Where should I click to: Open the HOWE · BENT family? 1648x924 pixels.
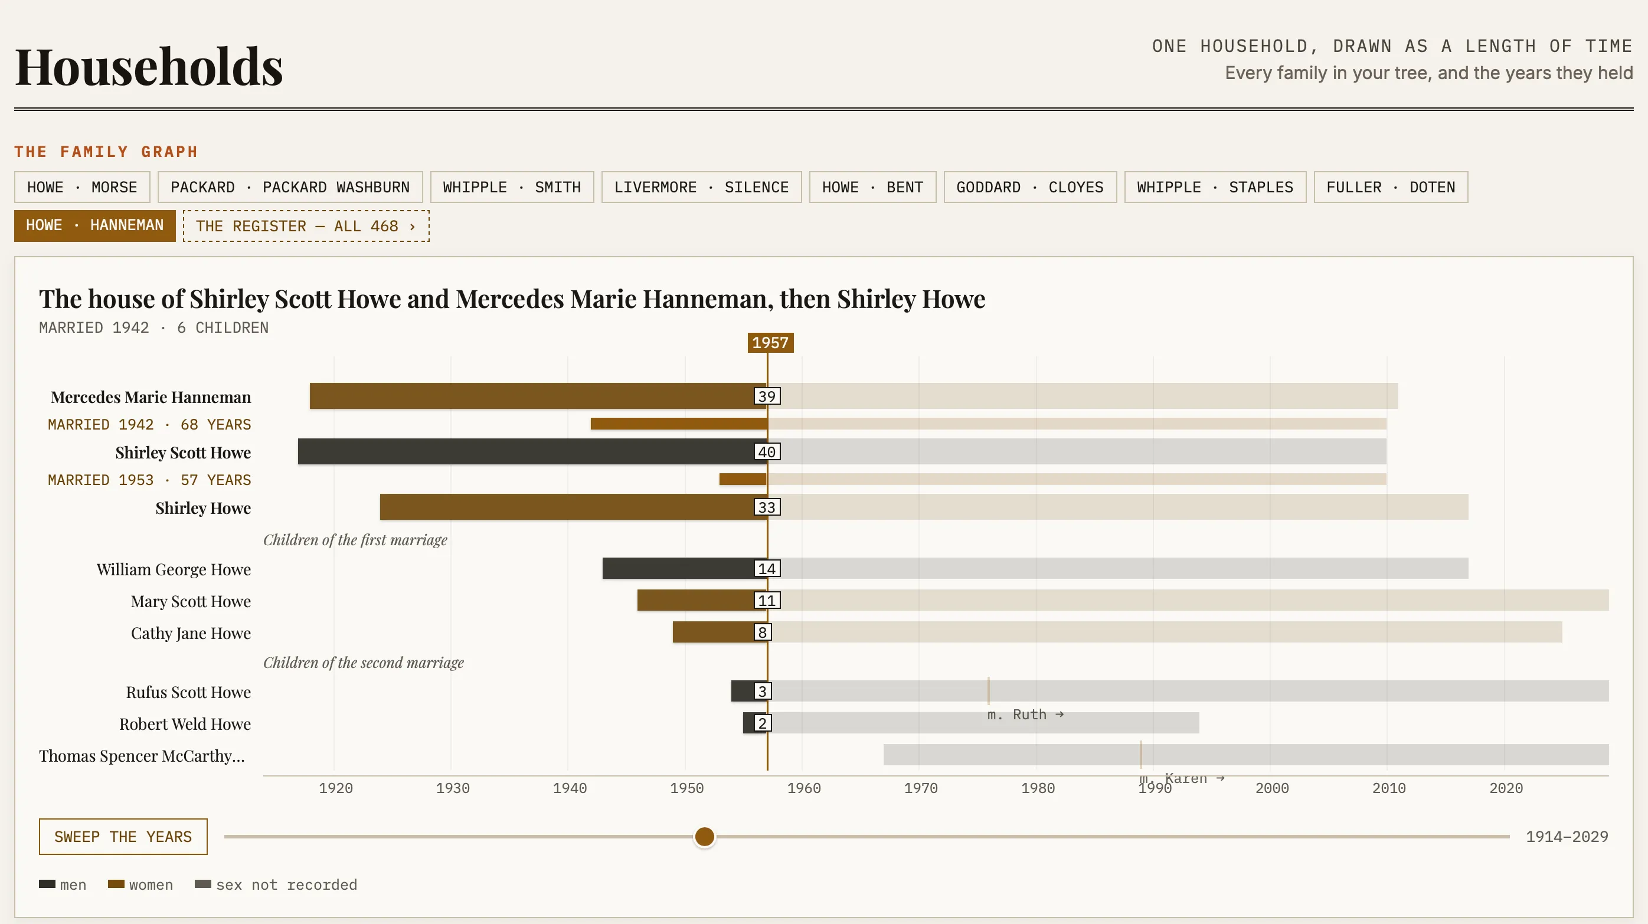click(x=872, y=188)
